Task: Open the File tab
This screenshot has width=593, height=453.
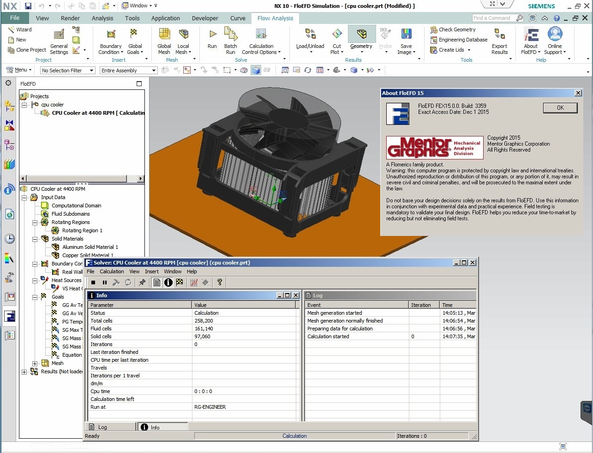Action: pyautogui.click(x=15, y=18)
